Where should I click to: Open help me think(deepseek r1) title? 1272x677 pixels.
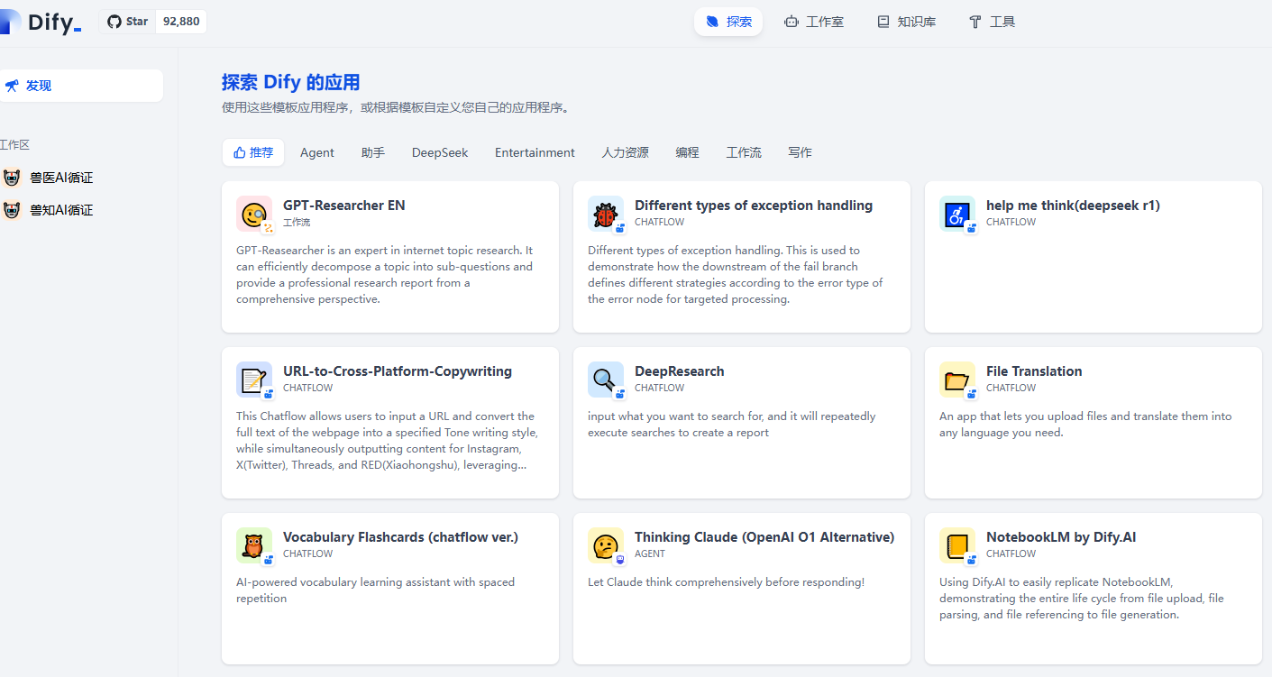click(x=1073, y=206)
